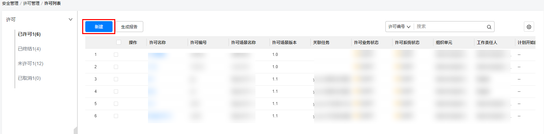Click the 新建 button
Viewport: 544px width, 134px height.
tap(99, 27)
